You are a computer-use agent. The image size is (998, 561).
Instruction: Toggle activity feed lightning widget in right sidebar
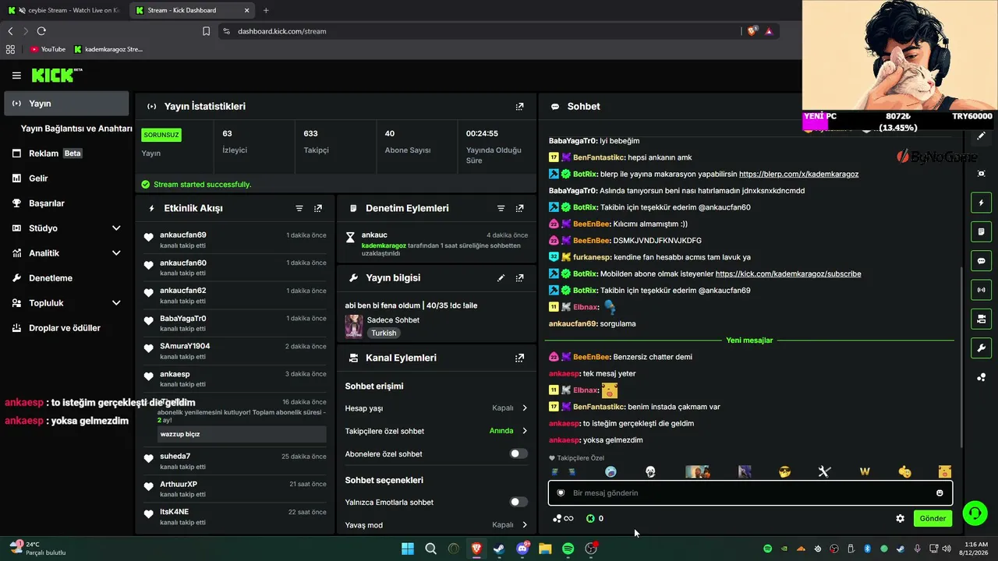981,203
